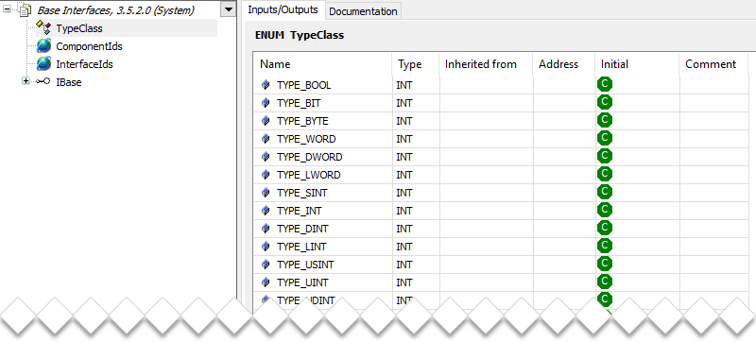This screenshot has width=756, height=342.
Task: Click the variable icon beside TYPE_LWORD
Action: coord(266,175)
